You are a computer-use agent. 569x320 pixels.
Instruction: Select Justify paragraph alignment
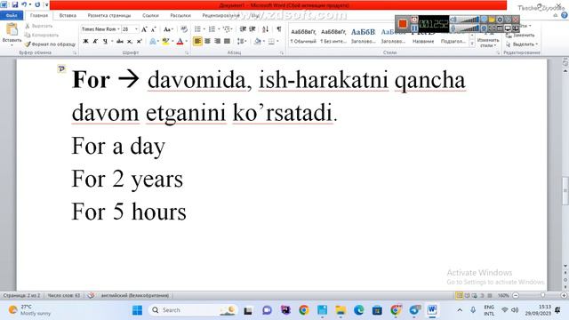pyautogui.click(x=228, y=42)
